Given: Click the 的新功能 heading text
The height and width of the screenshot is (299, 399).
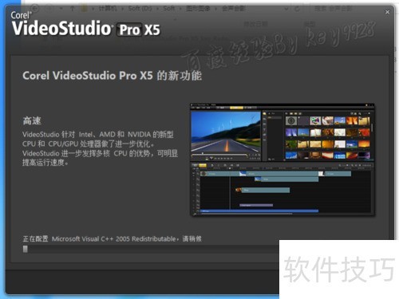Looking at the screenshot, I should 179,76.
